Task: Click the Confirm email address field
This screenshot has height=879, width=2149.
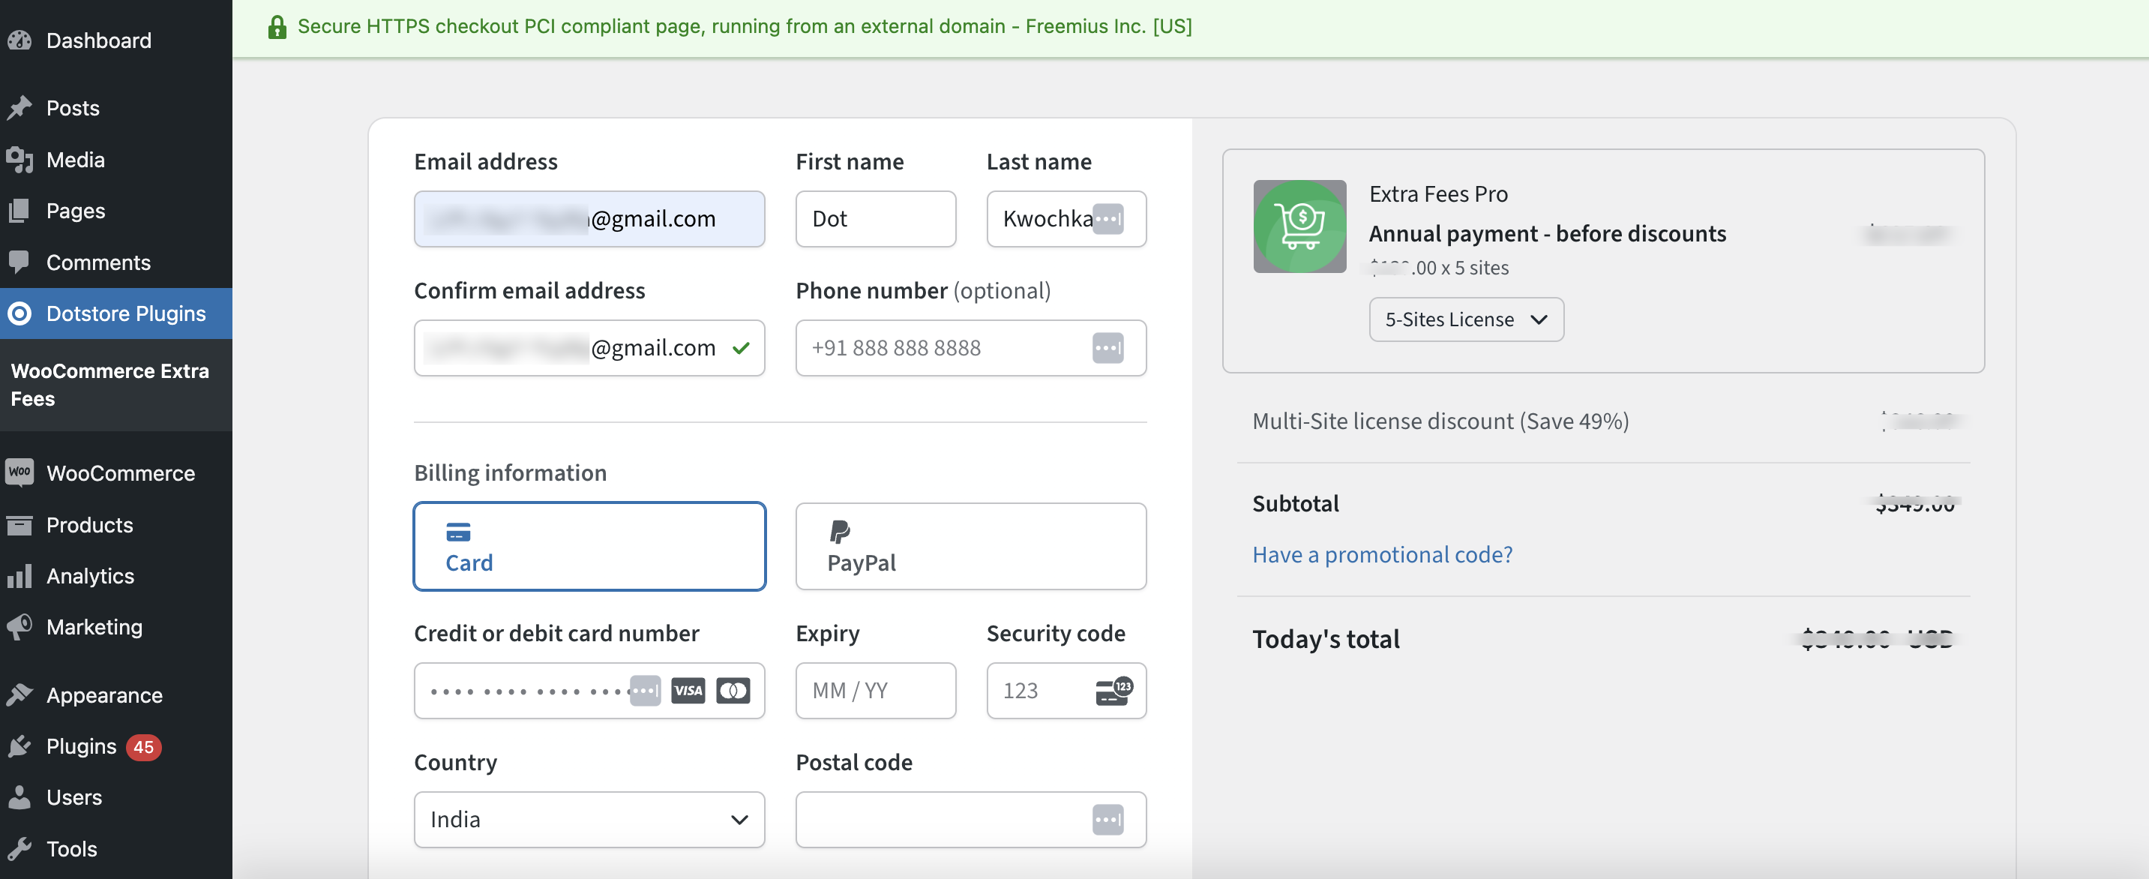Action: (x=590, y=347)
